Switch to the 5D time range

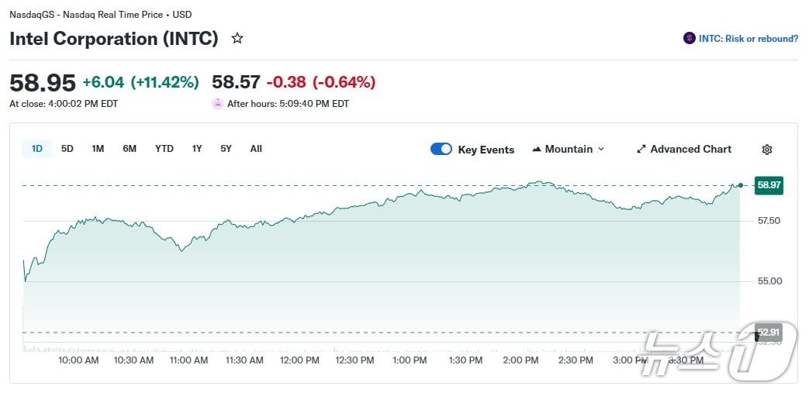tap(67, 149)
